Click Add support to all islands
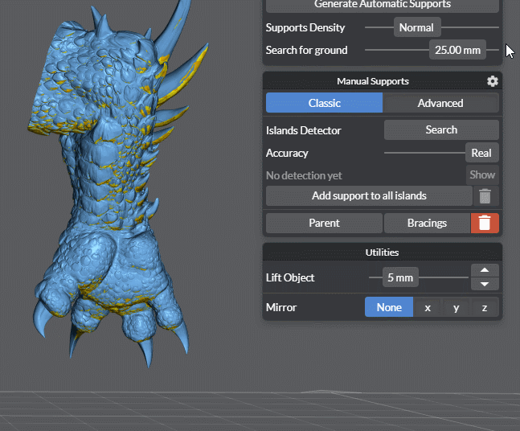Viewport: 520px width, 431px height. click(x=369, y=195)
